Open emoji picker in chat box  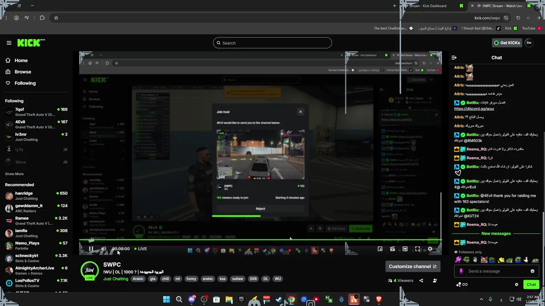[532, 271]
